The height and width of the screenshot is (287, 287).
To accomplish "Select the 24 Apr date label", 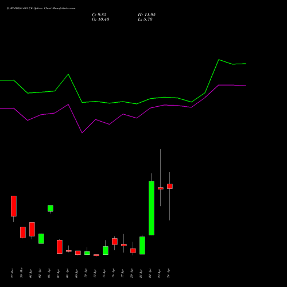I will click(168, 273).
